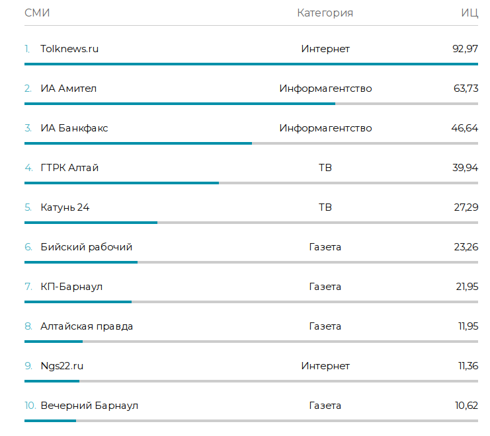Click the ТВ category for ГТРК Алтай
The height and width of the screenshot is (436, 490).
tap(325, 168)
